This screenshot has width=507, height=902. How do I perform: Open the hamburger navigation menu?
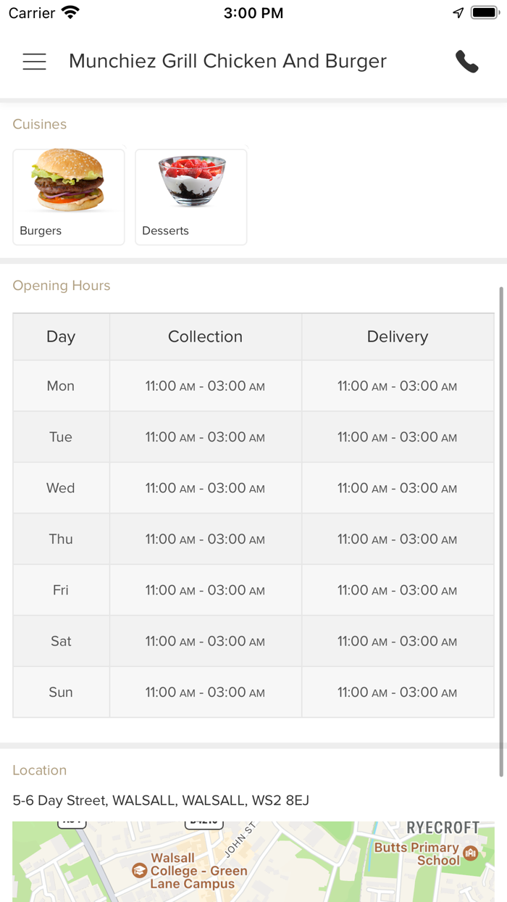(34, 62)
